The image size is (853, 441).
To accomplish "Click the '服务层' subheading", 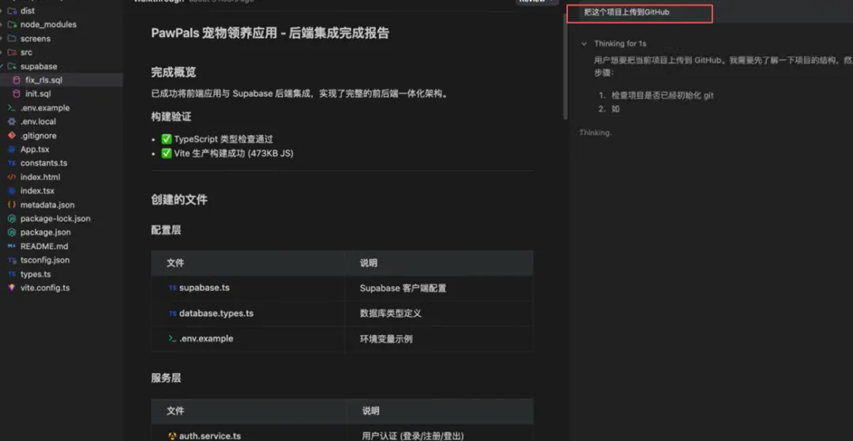I will (x=166, y=378).
